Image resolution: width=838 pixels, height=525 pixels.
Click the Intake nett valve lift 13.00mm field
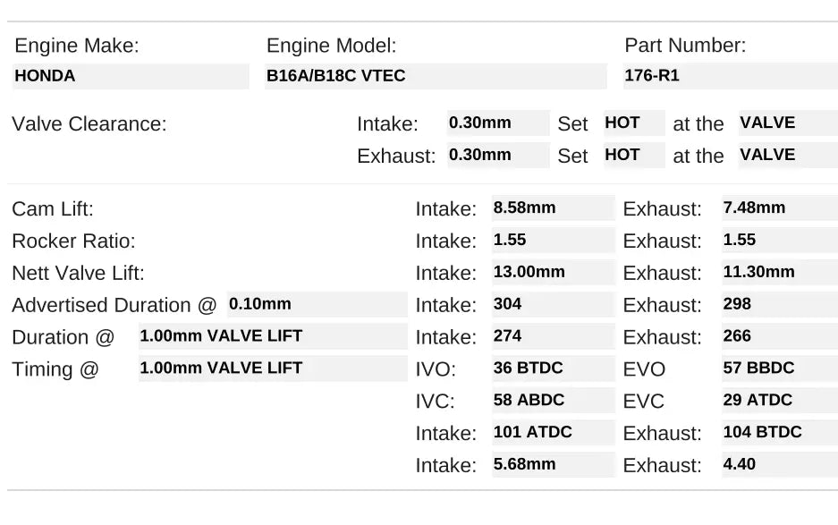[x=553, y=273]
